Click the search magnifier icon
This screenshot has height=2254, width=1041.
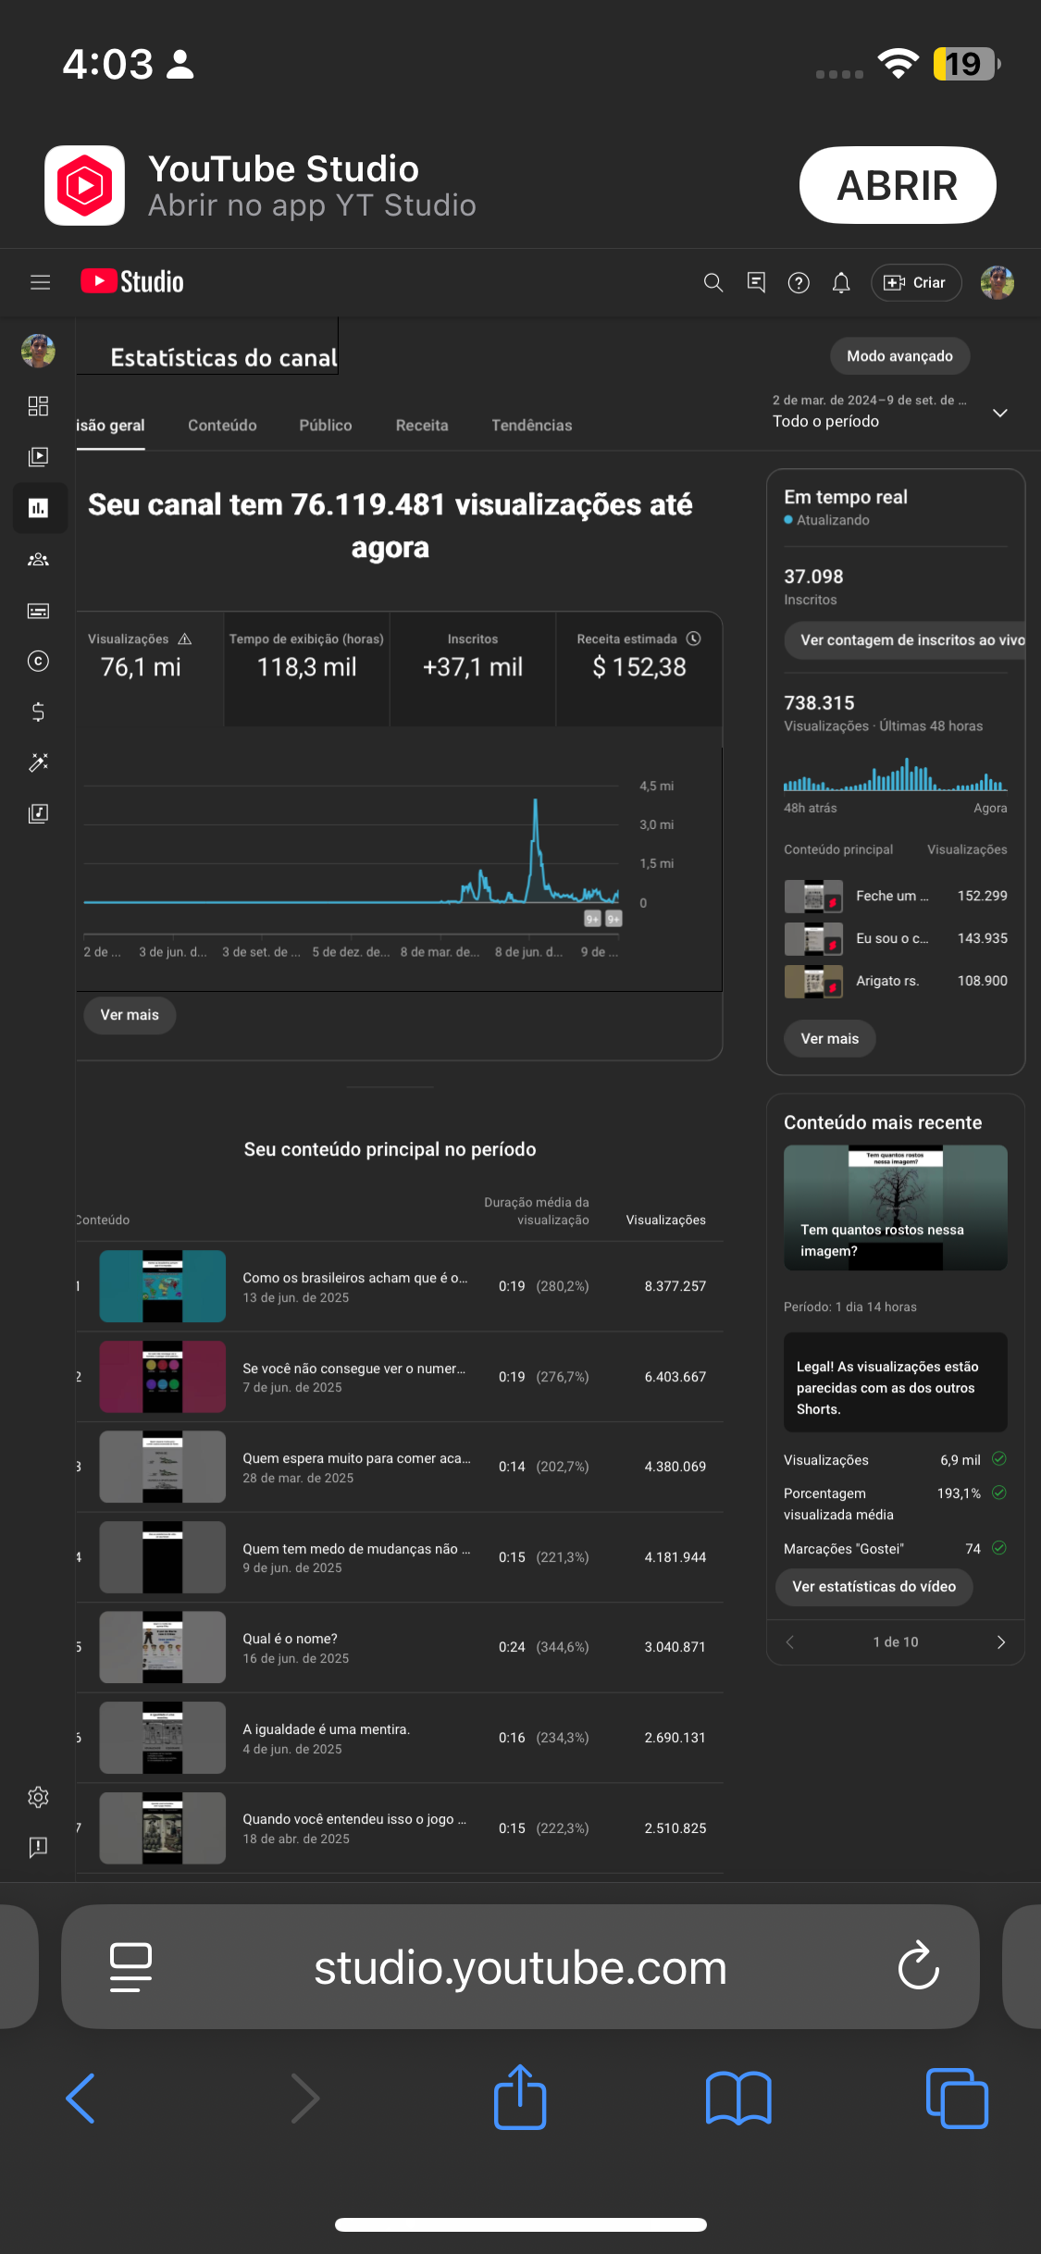(713, 282)
